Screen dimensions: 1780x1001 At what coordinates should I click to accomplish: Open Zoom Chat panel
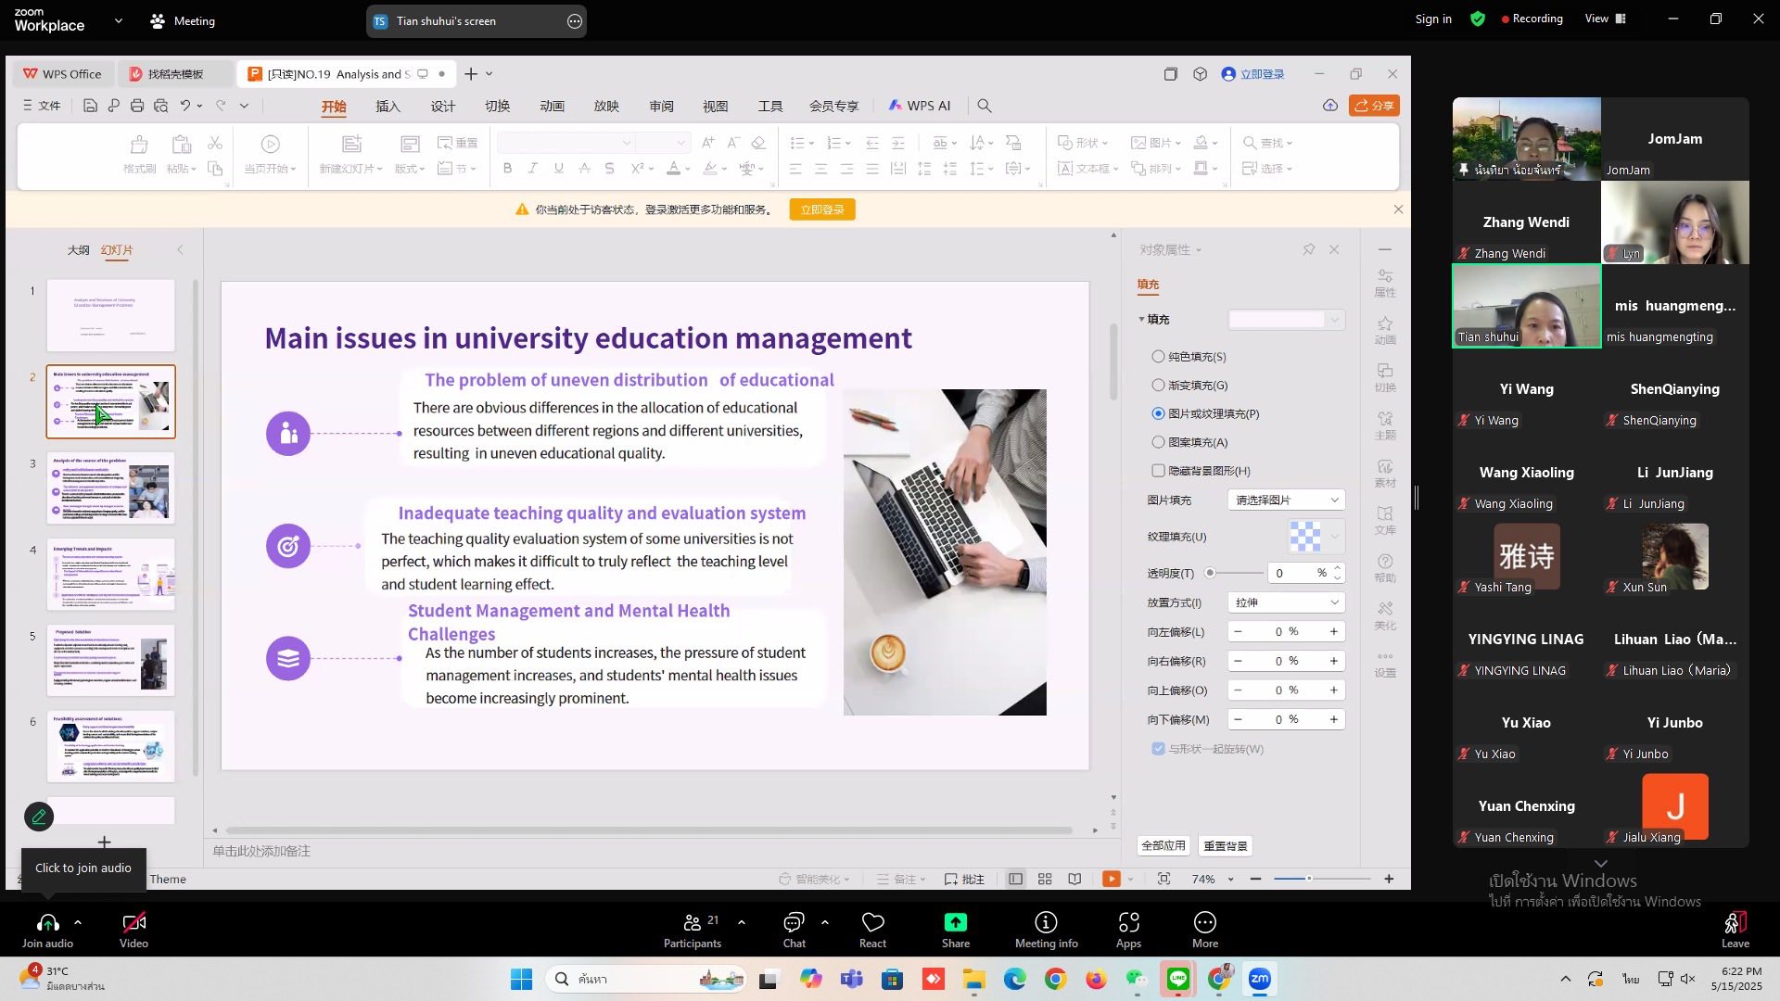(x=795, y=930)
